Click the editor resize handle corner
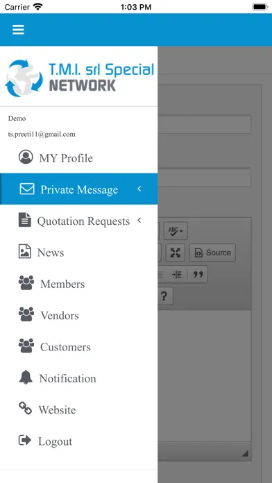Viewport: 272px width, 483px height. pos(245,453)
